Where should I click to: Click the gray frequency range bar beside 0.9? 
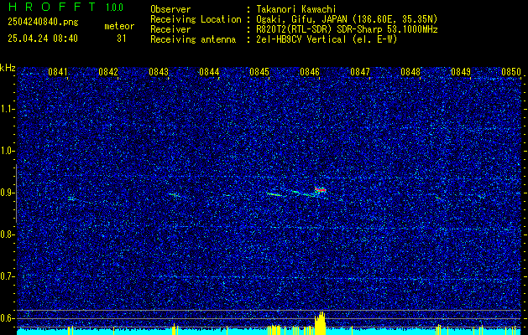16,193
